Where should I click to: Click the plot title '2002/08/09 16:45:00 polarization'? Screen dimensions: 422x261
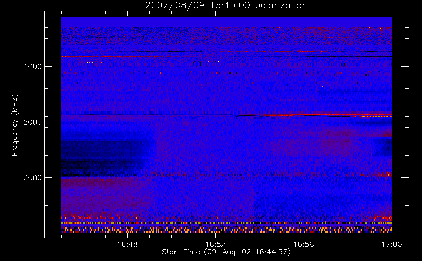pos(226,5)
